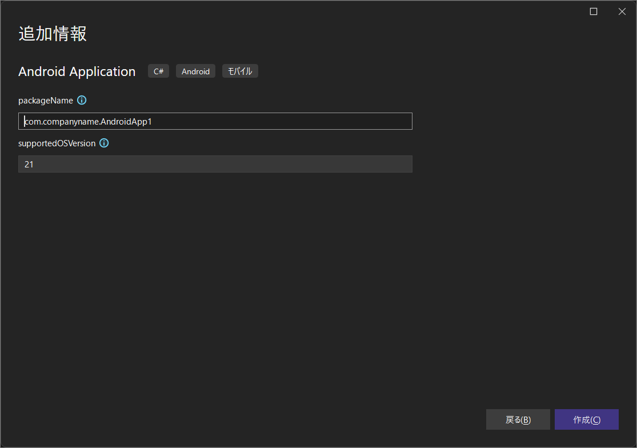Focus the supportedOSVersion field showing 21
This screenshot has height=448, width=637.
215,164
